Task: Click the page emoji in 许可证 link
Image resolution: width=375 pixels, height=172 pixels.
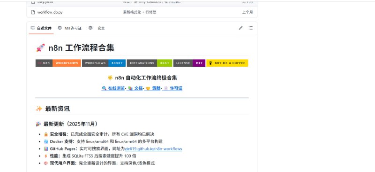Action: (166, 88)
